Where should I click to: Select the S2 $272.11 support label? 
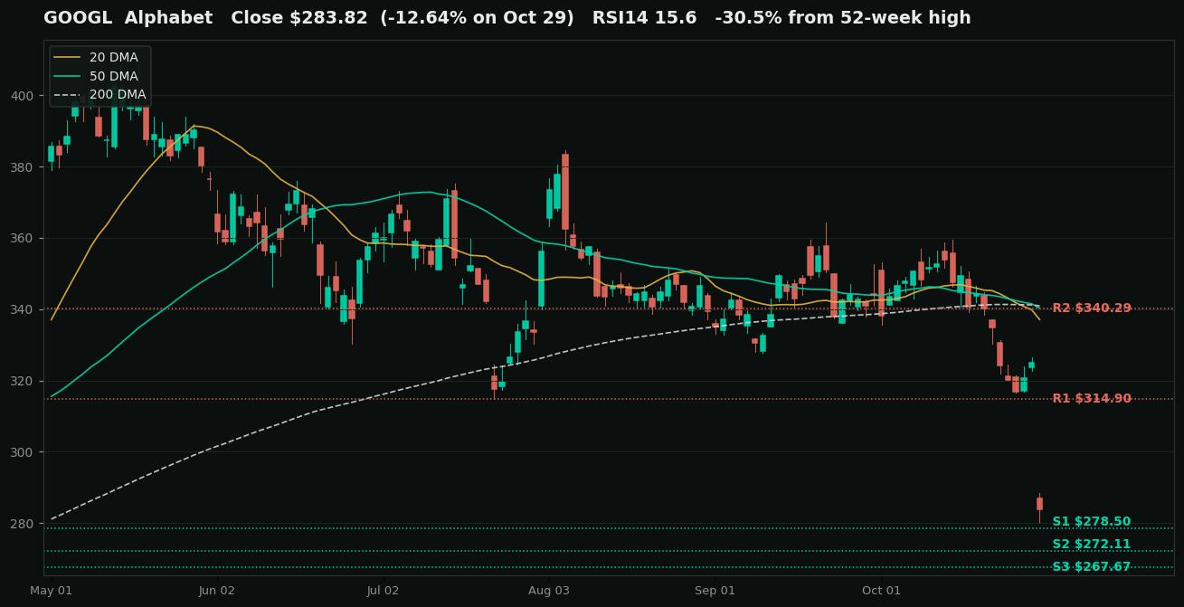pyautogui.click(x=1092, y=545)
